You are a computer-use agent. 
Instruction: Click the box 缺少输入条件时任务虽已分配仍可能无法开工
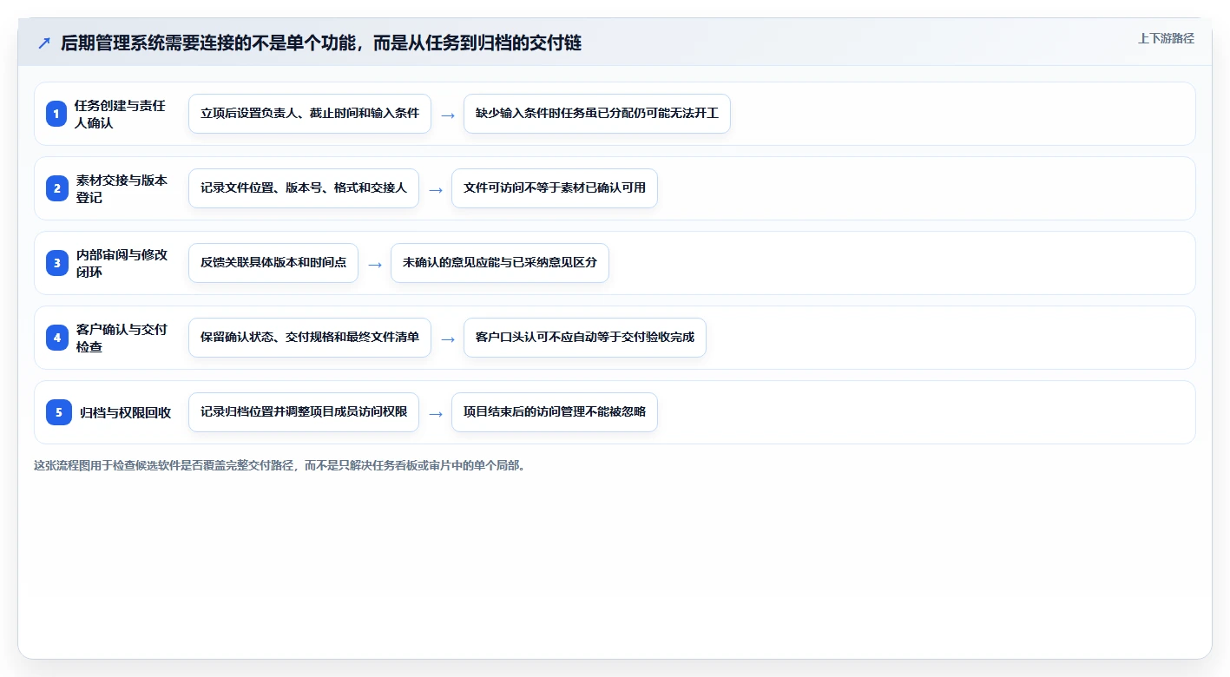pyautogui.click(x=597, y=114)
